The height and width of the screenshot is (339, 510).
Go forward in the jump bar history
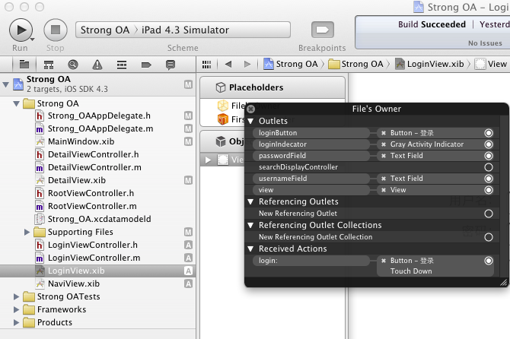[x=247, y=64]
